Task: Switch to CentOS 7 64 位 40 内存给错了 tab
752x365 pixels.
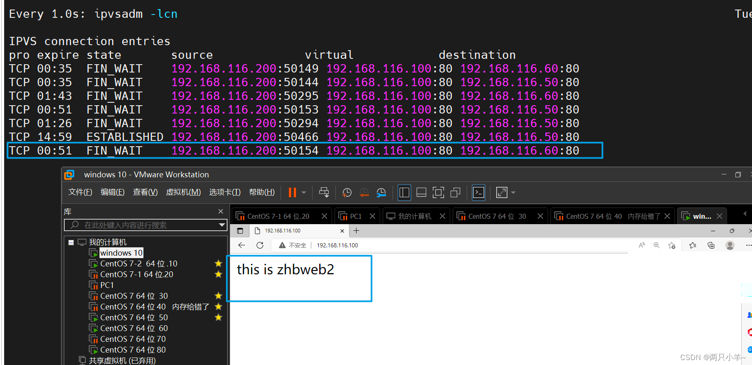Action: coord(613,216)
